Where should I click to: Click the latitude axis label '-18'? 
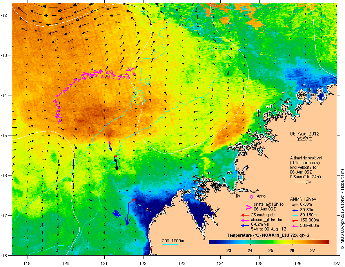point(4,255)
